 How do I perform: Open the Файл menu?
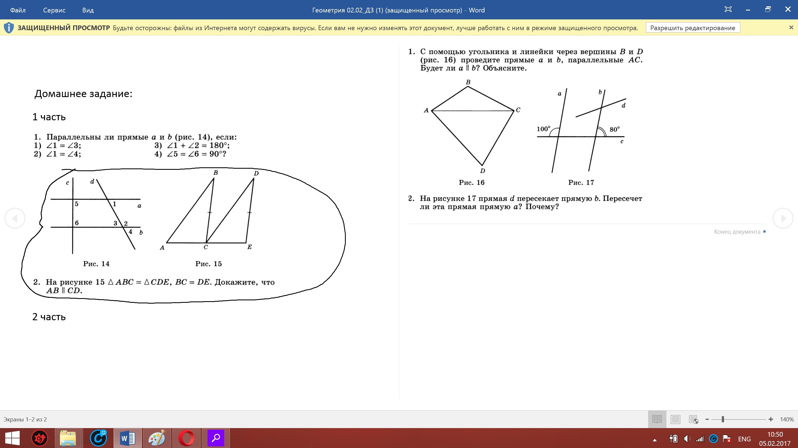pos(18,10)
